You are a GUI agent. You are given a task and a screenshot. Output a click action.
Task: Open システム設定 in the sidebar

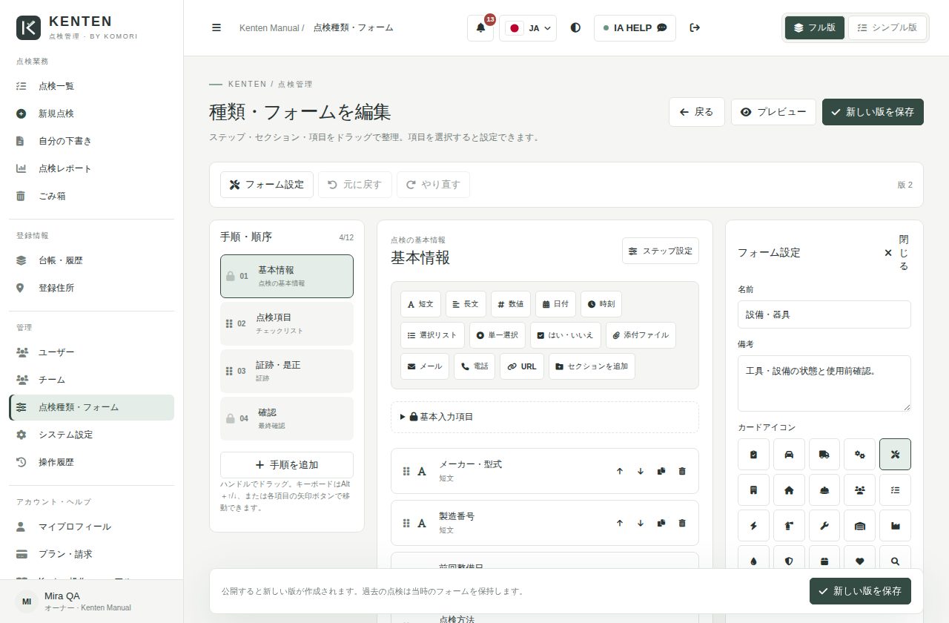(x=92, y=435)
